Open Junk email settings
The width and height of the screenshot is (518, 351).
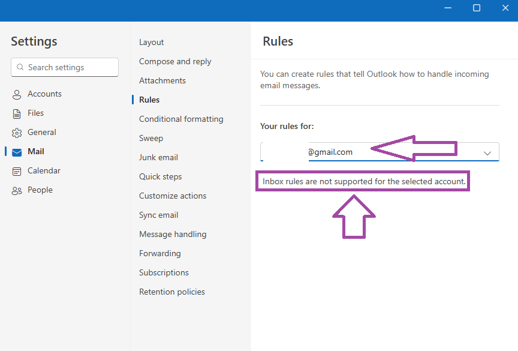tap(158, 157)
